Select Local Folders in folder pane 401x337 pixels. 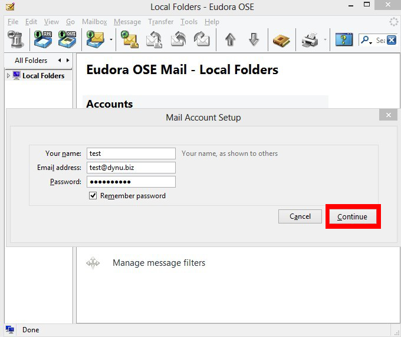coord(43,76)
